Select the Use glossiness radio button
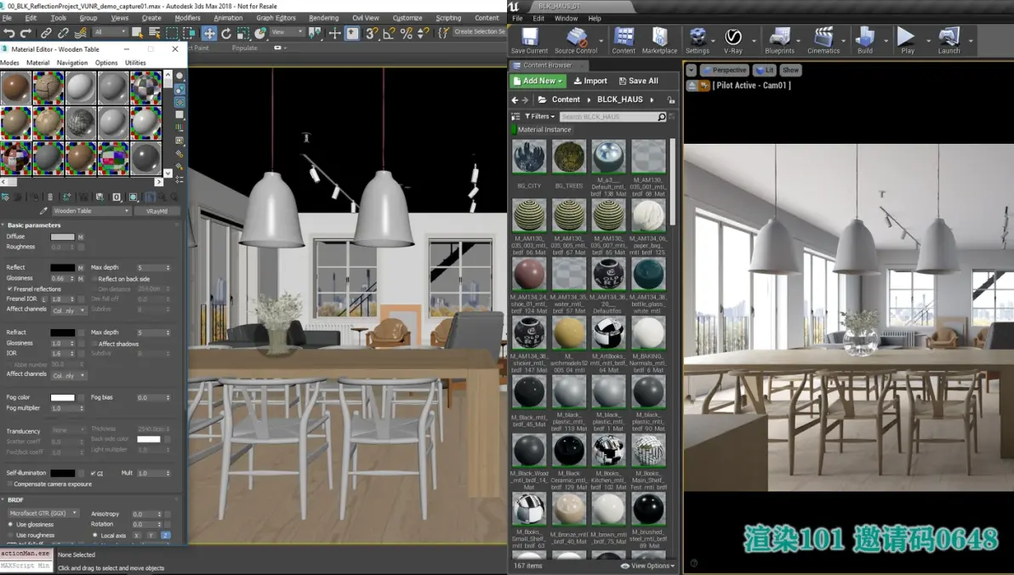 pyautogui.click(x=10, y=525)
